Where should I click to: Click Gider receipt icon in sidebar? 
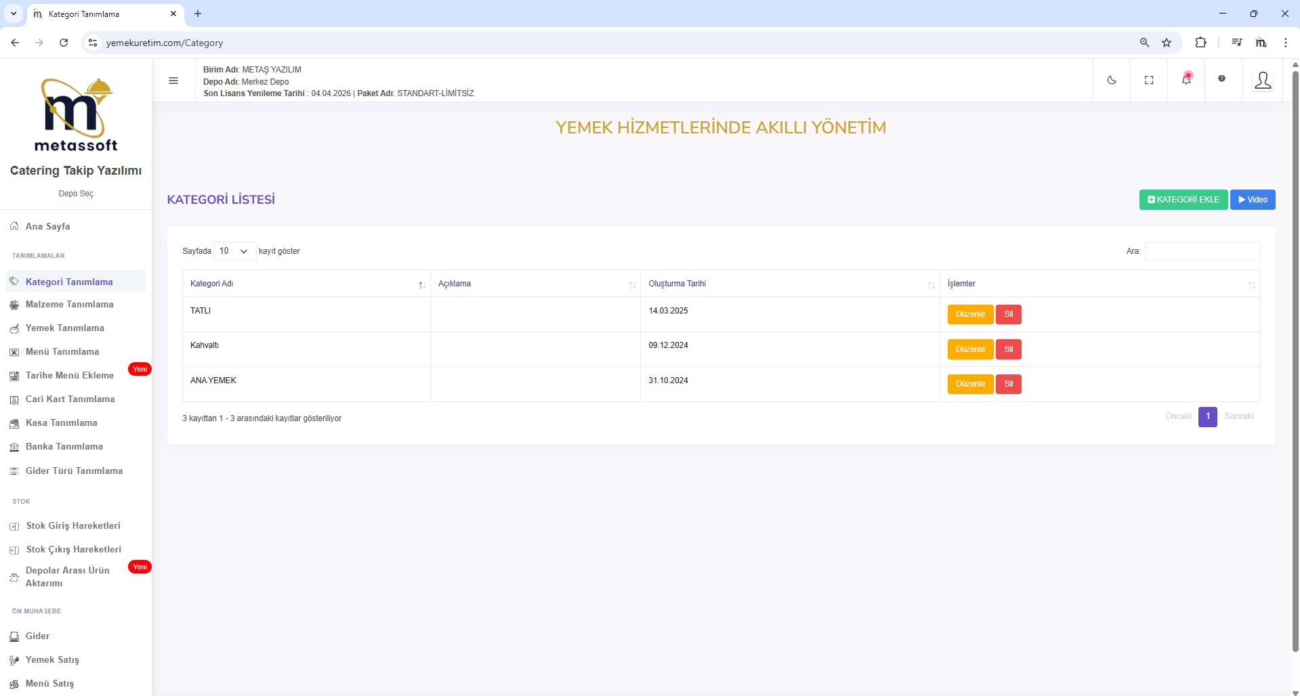pyautogui.click(x=14, y=636)
